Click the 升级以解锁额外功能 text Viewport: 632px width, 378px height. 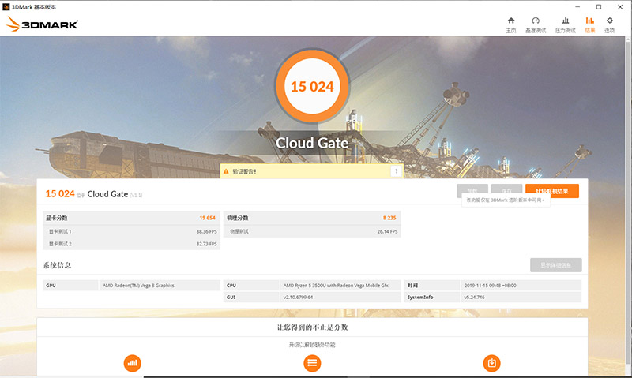tap(312, 345)
